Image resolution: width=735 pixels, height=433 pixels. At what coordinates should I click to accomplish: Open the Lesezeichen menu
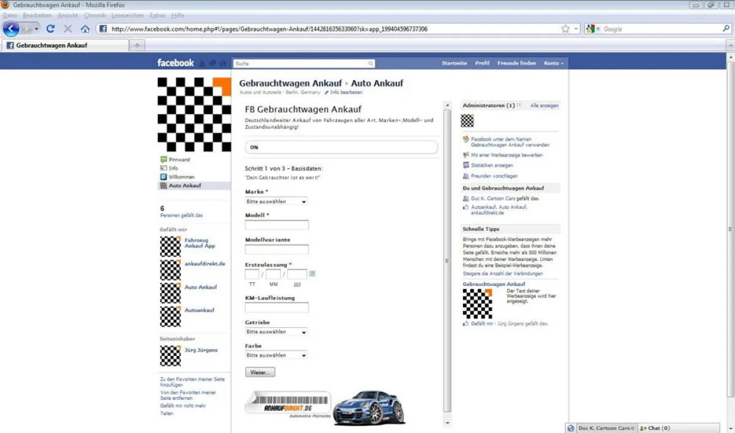(x=128, y=15)
